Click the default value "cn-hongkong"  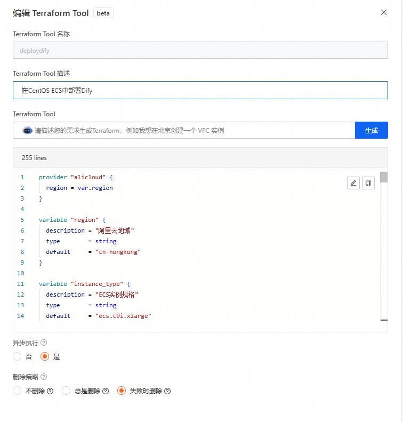[118, 252]
